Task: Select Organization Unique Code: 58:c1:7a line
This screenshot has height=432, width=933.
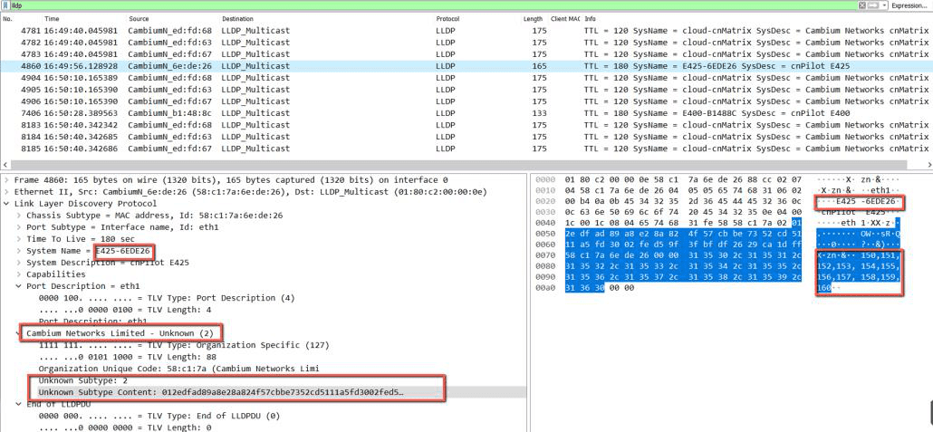Action: (x=178, y=369)
